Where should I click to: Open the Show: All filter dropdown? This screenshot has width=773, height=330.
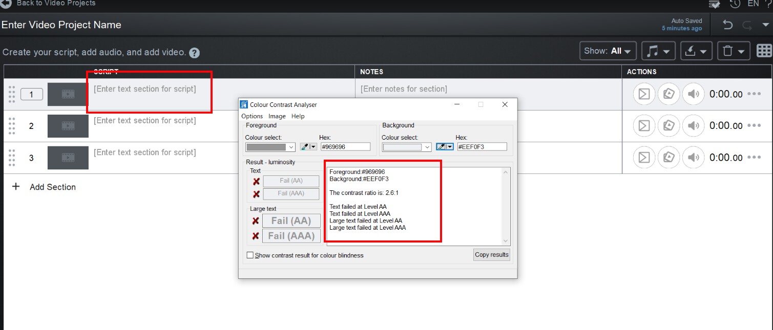tap(608, 51)
